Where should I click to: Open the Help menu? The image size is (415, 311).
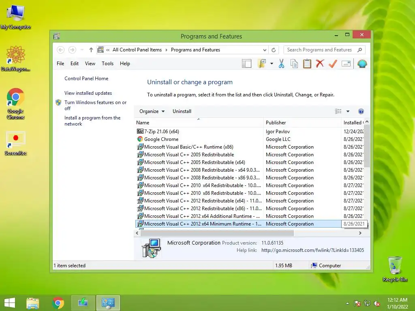coord(125,64)
